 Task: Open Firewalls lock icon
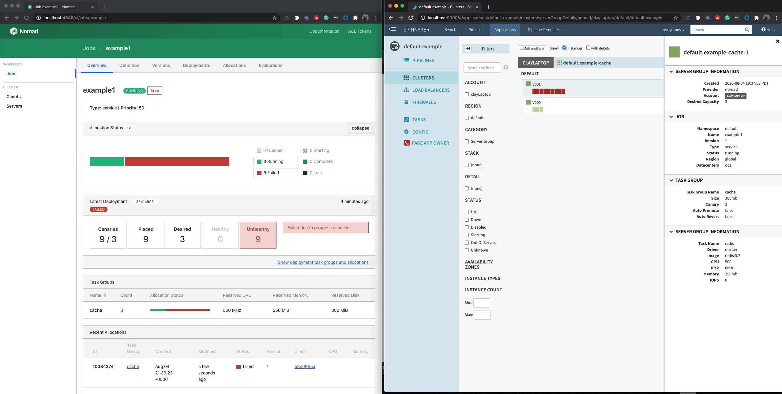pos(406,102)
